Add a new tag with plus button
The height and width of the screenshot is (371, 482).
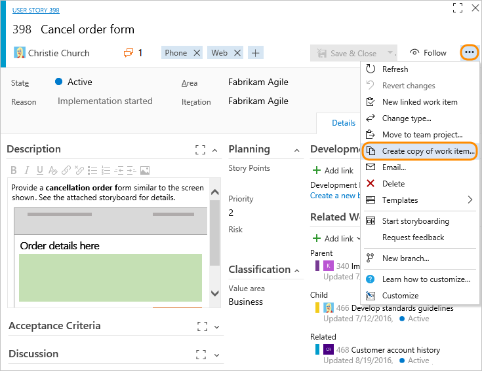click(256, 53)
